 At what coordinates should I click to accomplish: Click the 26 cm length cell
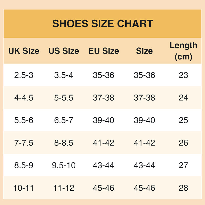click(183, 143)
